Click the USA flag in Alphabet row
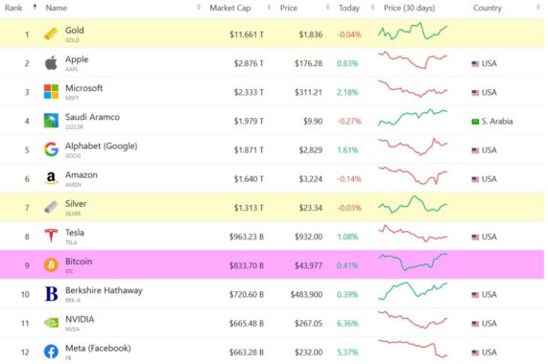Image resolution: width=548 pixels, height=364 pixels. (x=475, y=150)
